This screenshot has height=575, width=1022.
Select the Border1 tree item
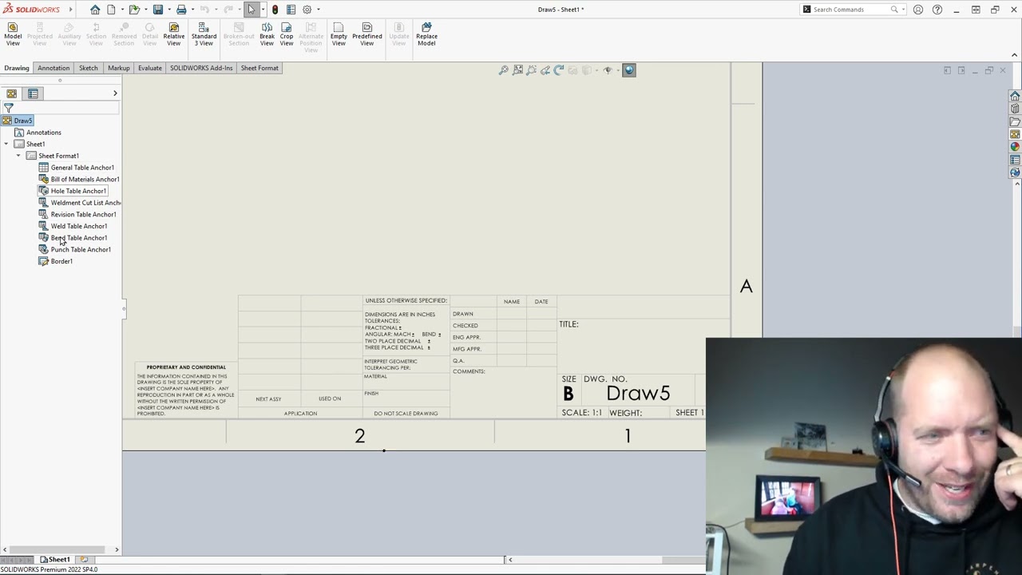click(61, 261)
